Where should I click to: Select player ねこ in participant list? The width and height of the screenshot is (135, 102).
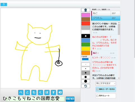[106, 13]
